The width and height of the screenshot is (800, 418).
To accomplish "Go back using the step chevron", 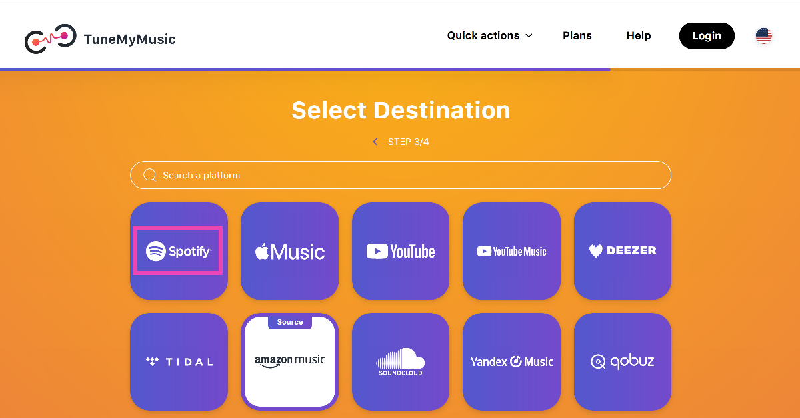I will [375, 142].
